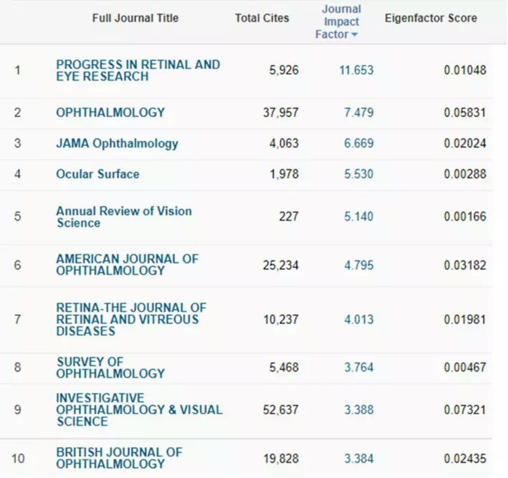The width and height of the screenshot is (508, 478).
Task: Click the impact factor value 3.384
Action: tap(359, 459)
